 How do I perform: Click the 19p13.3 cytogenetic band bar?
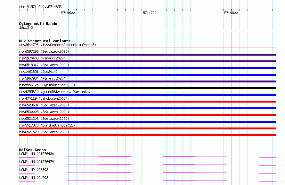(147, 31)
